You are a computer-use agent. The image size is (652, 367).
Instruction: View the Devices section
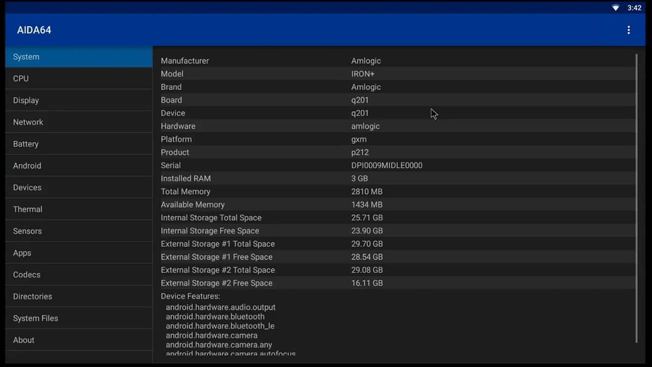click(x=79, y=187)
